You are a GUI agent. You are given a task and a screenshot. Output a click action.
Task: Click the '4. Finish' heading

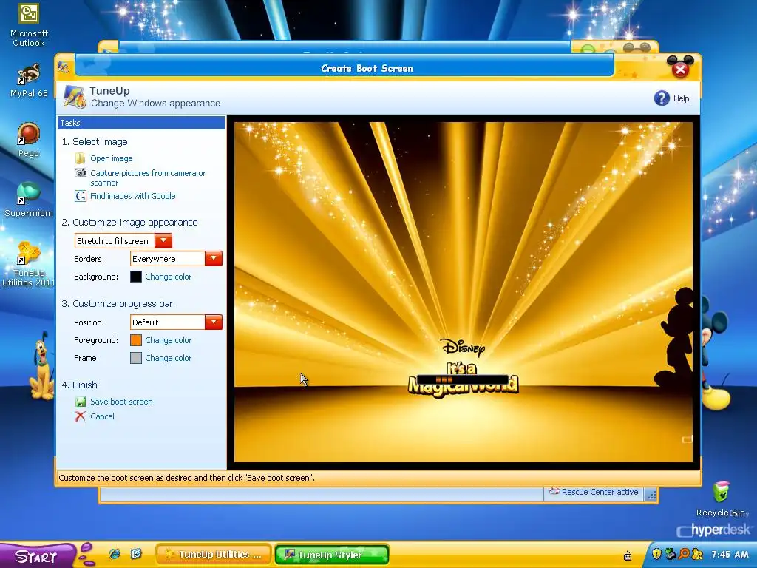(79, 385)
